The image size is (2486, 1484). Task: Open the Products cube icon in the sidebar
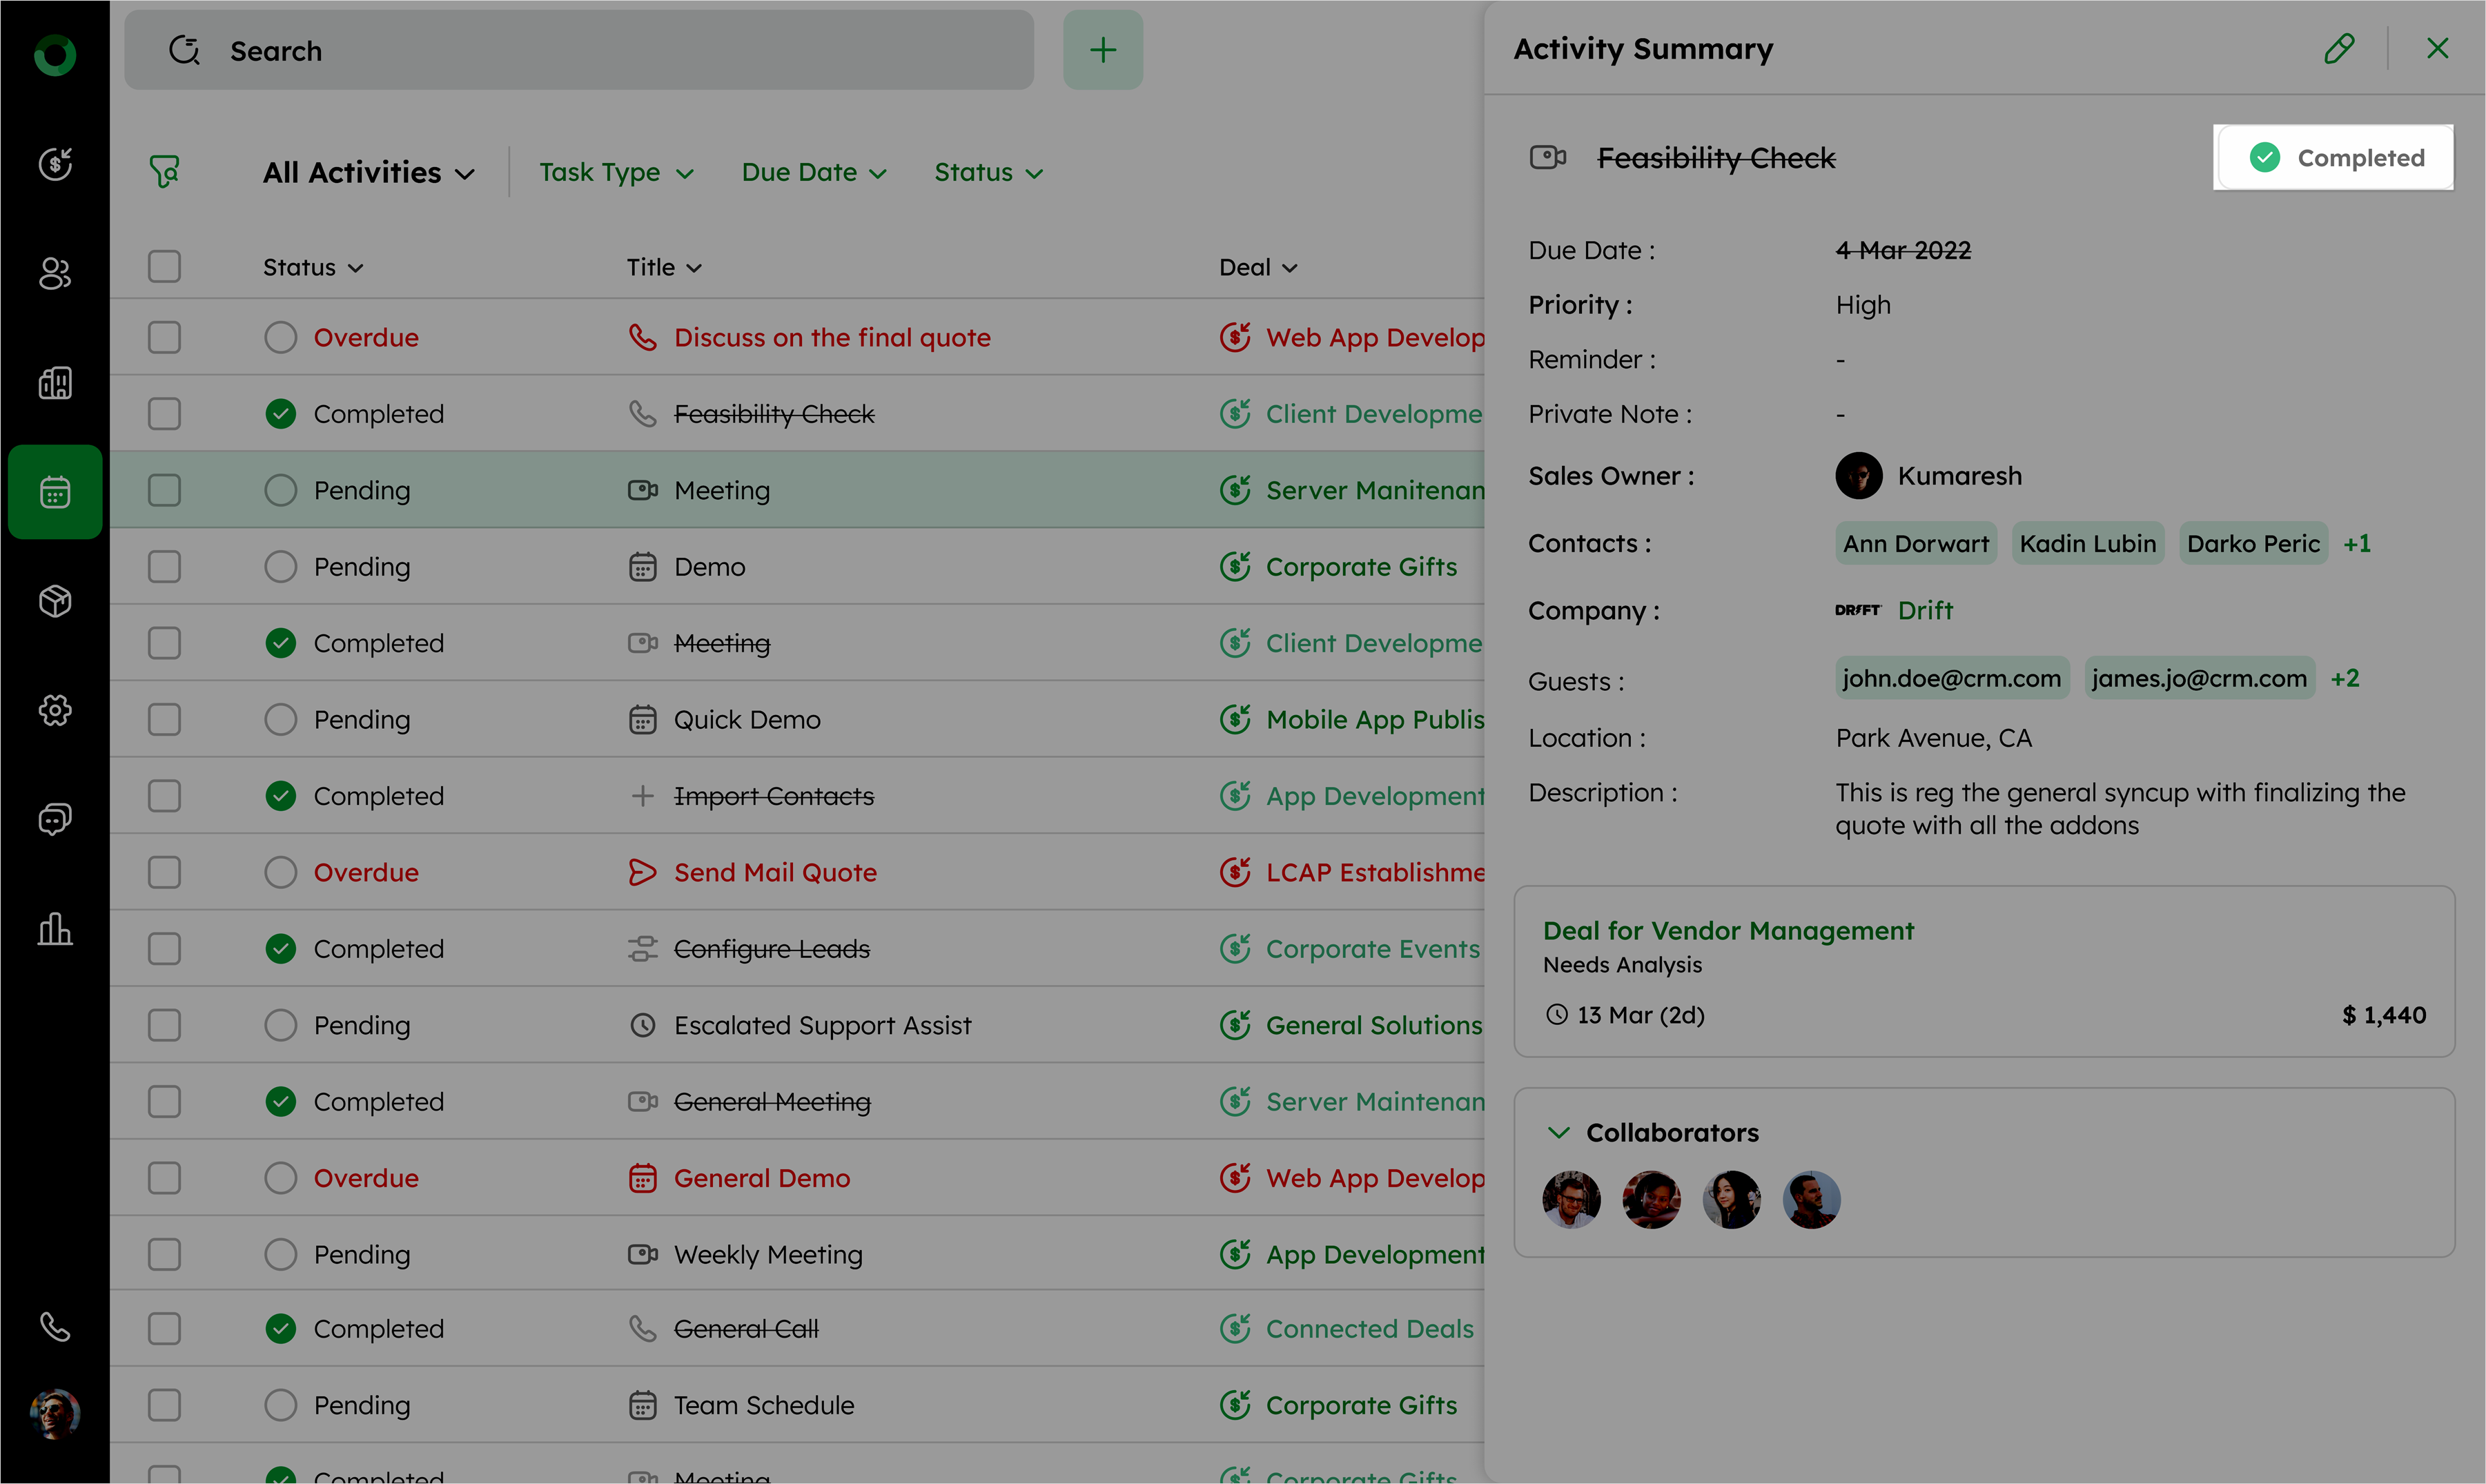pos(55,601)
